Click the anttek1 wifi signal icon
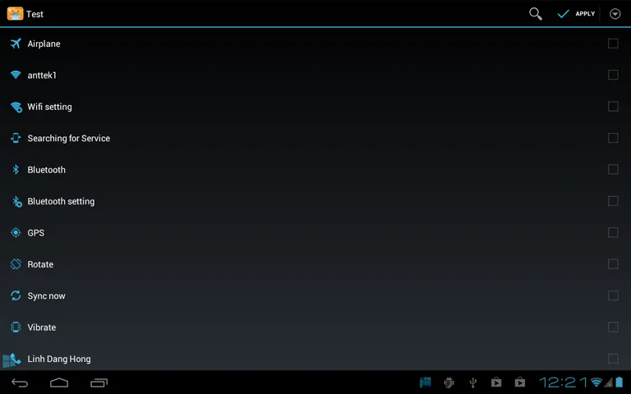Viewport: 631px width, 394px height. click(16, 75)
